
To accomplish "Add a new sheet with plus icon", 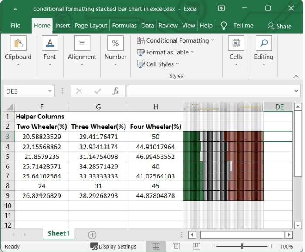I will pos(92,235).
